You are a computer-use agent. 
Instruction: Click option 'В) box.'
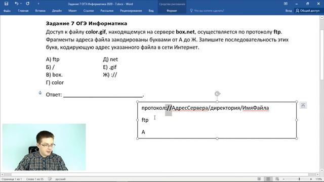[54, 75]
